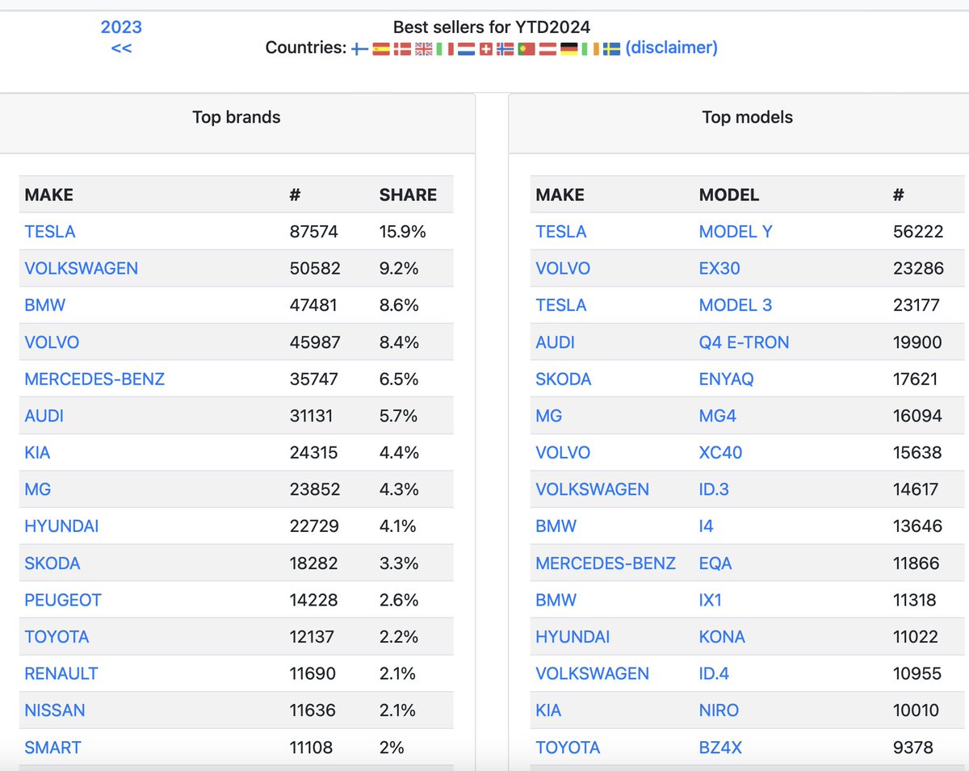The width and height of the screenshot is (969, 771).
Task: Open the RENAULT brand link
Action: [61, 673]
